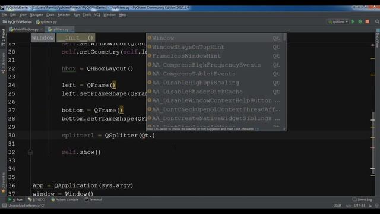Open the Navigate menu
This screenshot has height=214, width=380.
pyautogui.click(x=36, y=15)
